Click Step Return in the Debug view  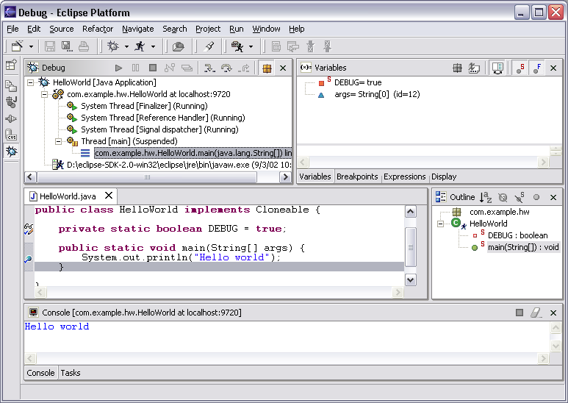pyautogui.click(x=244, y=68)
